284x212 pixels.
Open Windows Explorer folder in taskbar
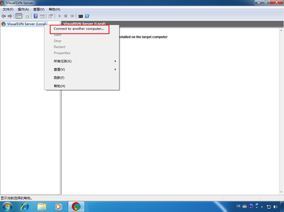coord(42,206)
